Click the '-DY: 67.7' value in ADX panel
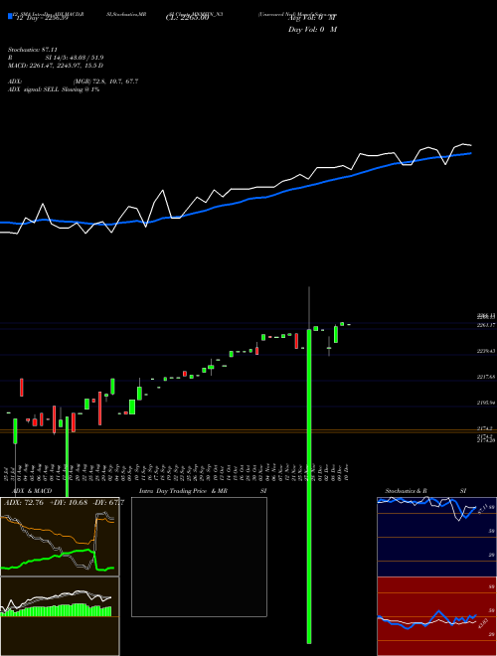This screenshot has height=656, width=497. tap(107, 503)
